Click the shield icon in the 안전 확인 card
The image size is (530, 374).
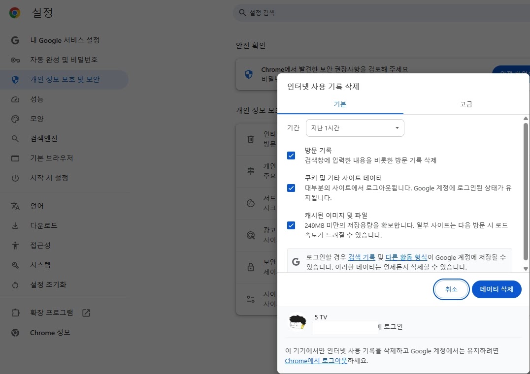coord(249,74)
